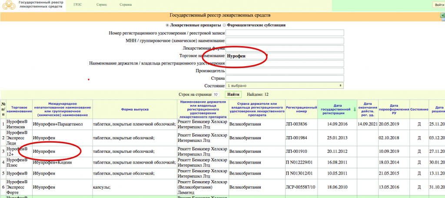445x198 pixels.
Task: Click registration number П N013012/01
Action: point(299,173)
